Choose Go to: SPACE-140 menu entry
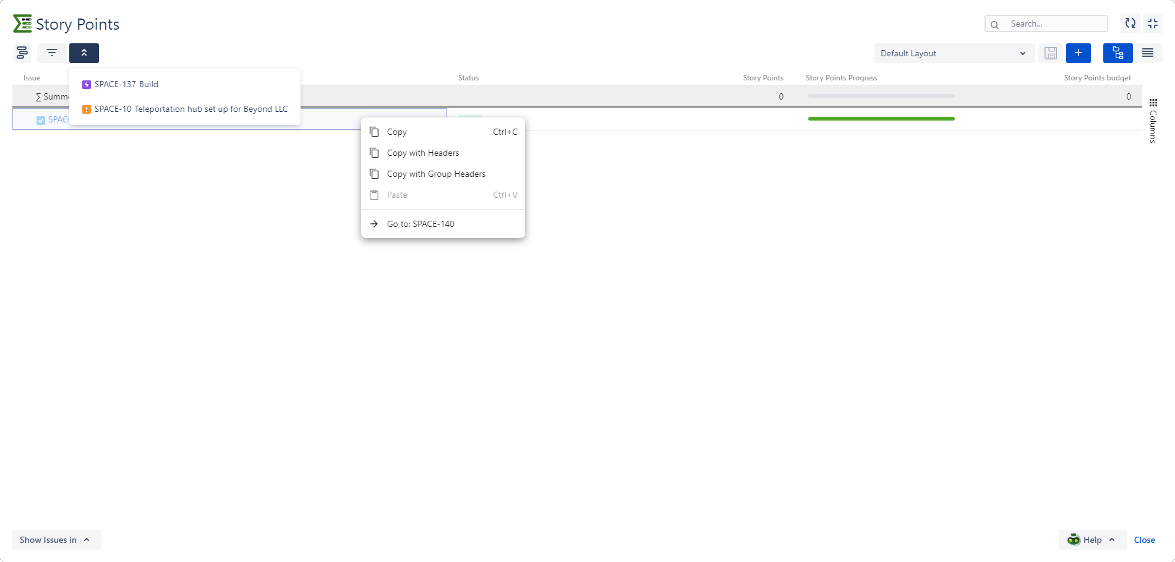 [421, 224]
